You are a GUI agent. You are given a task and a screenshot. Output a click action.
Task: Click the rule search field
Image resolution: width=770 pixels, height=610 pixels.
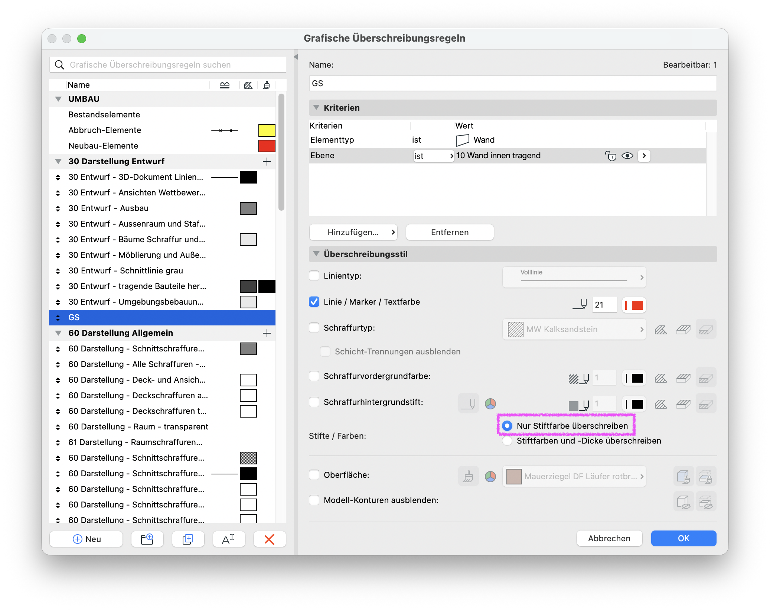[168, 65]
